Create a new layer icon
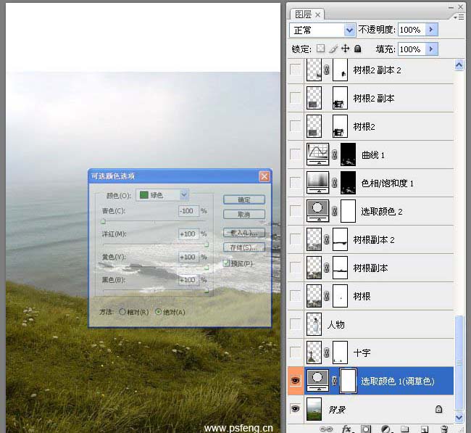 (425, 429)
